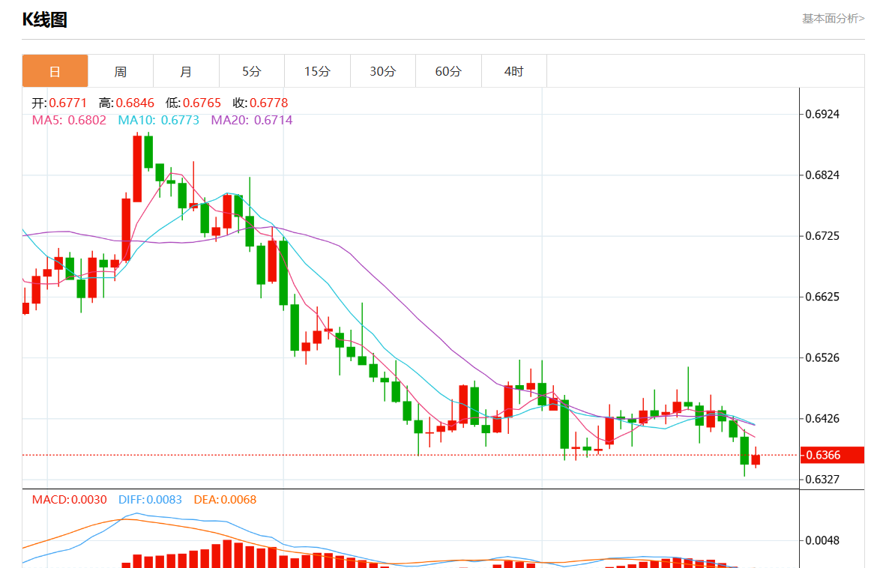Click the 0.6327 price axis label
This screenshot has height=568, width=886.
point(822,480)
